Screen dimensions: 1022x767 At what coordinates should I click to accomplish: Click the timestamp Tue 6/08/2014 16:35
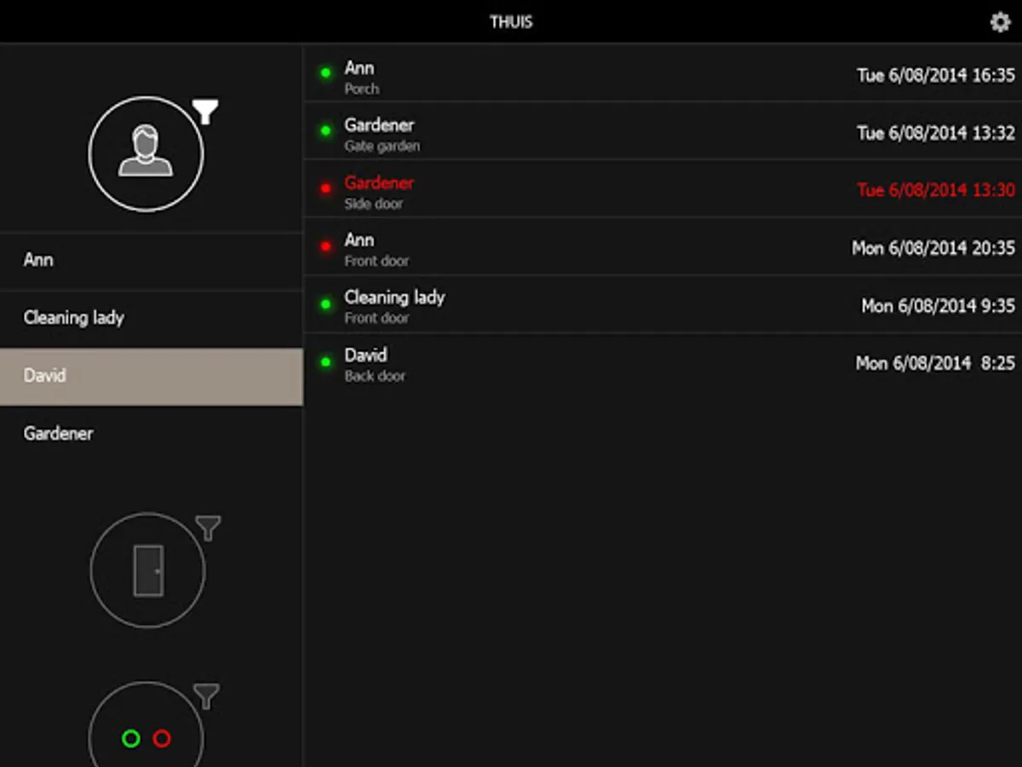[936, 76]
